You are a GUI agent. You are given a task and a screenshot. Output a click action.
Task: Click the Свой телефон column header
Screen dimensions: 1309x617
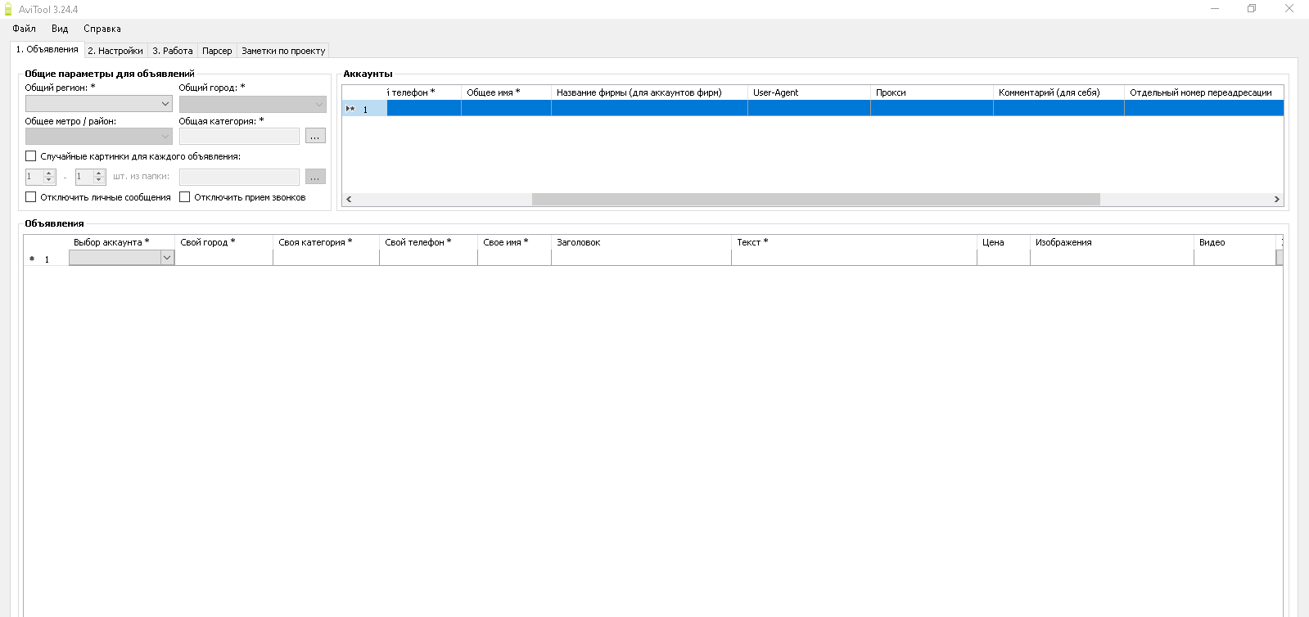pyautogui.click(x=428, y=242)
